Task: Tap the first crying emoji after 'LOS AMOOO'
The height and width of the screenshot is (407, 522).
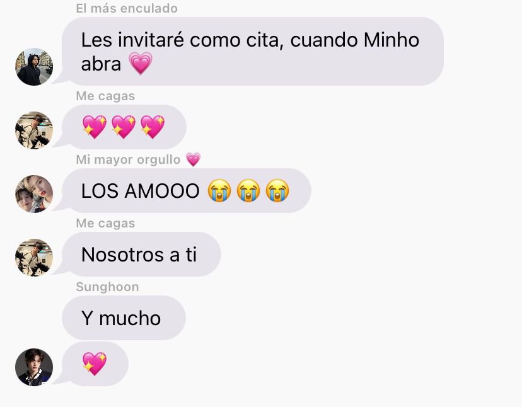Action: tap(219, 190)
